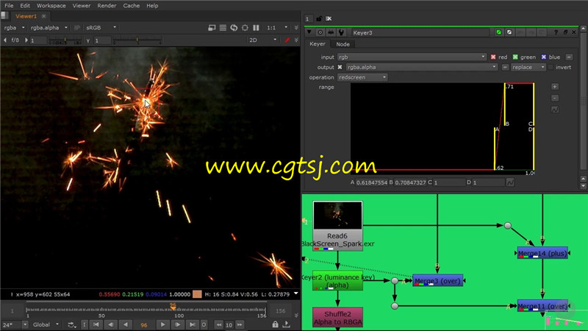Click the timeline playhead at frame 96
The width and height of the screenshot is (588, 331).
(x=173, y=307)
